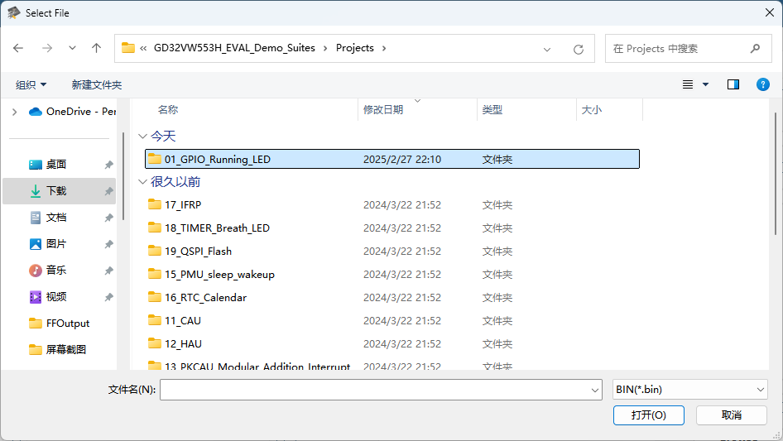
Task: Collapse the 今天 group
Action: pyautogui.click(x=143, y=137)
